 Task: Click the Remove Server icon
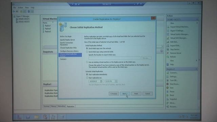168,53
